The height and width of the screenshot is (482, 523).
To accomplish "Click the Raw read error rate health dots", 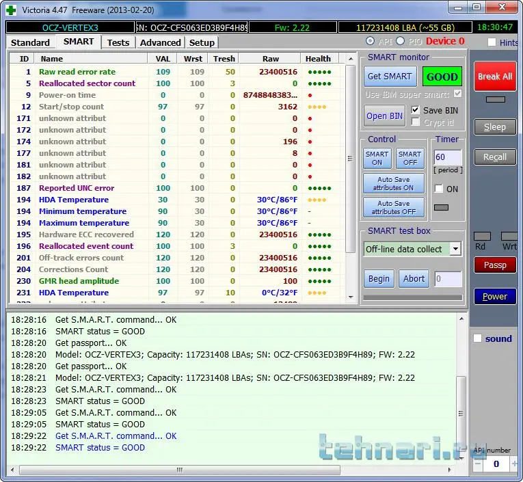I will click(319, 72).
